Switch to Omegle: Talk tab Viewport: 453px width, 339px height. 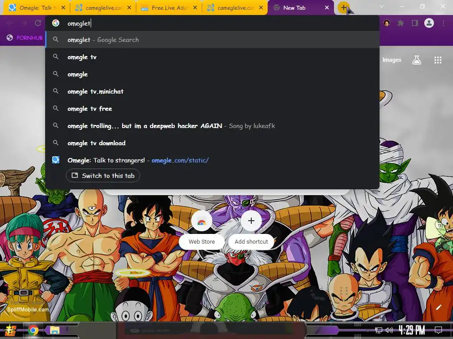coord(37,8)
